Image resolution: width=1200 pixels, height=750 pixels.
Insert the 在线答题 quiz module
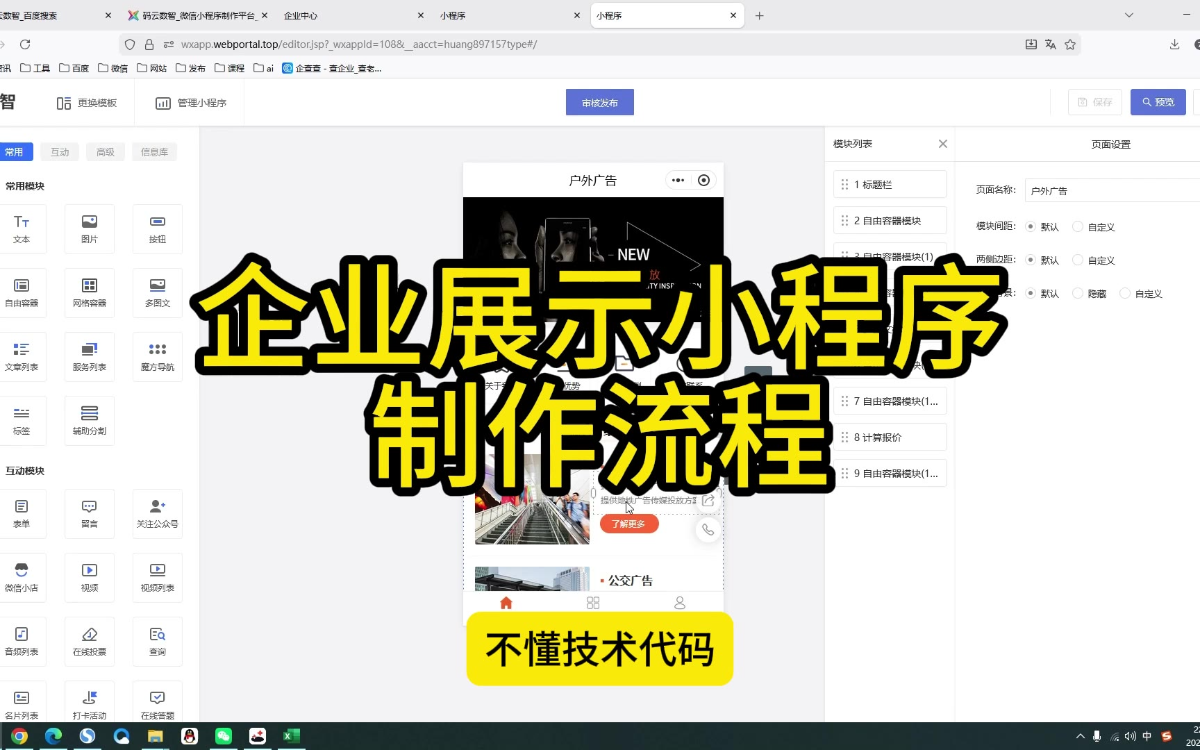click(158, 703)
